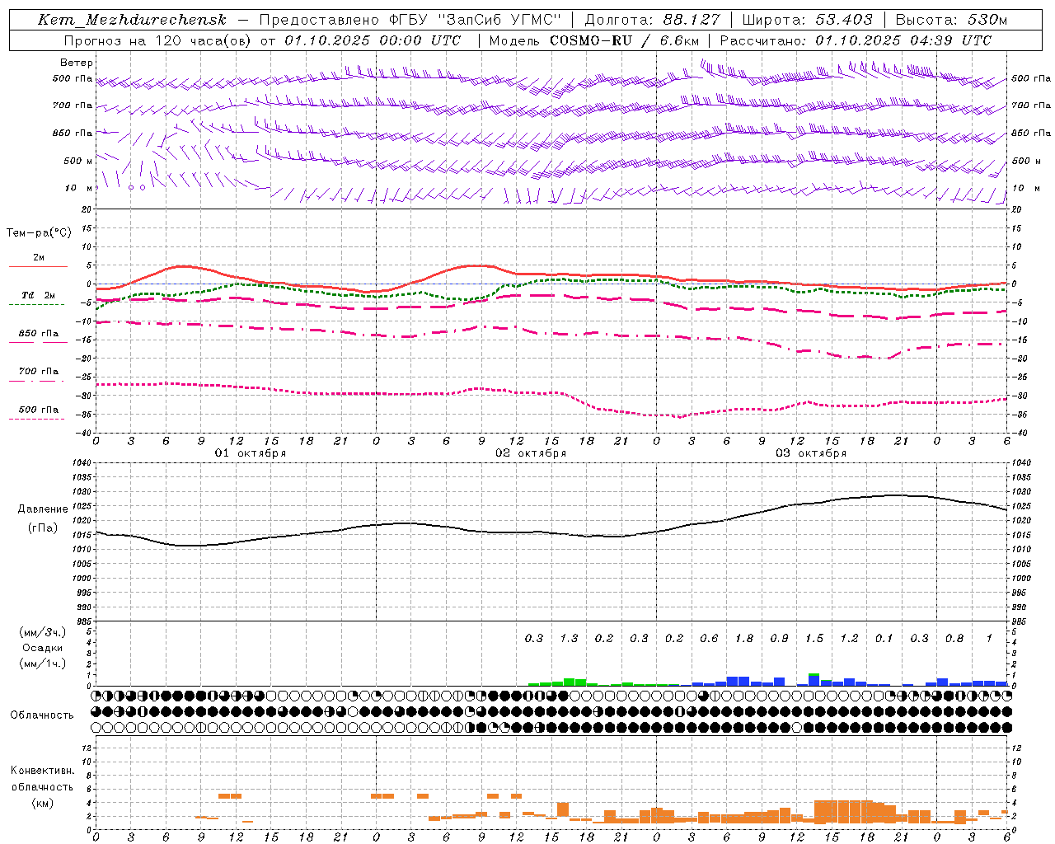Click the 0.1 precipitation total value
This screenshot has height=844, width=1055.
click(x=884, y=638)
